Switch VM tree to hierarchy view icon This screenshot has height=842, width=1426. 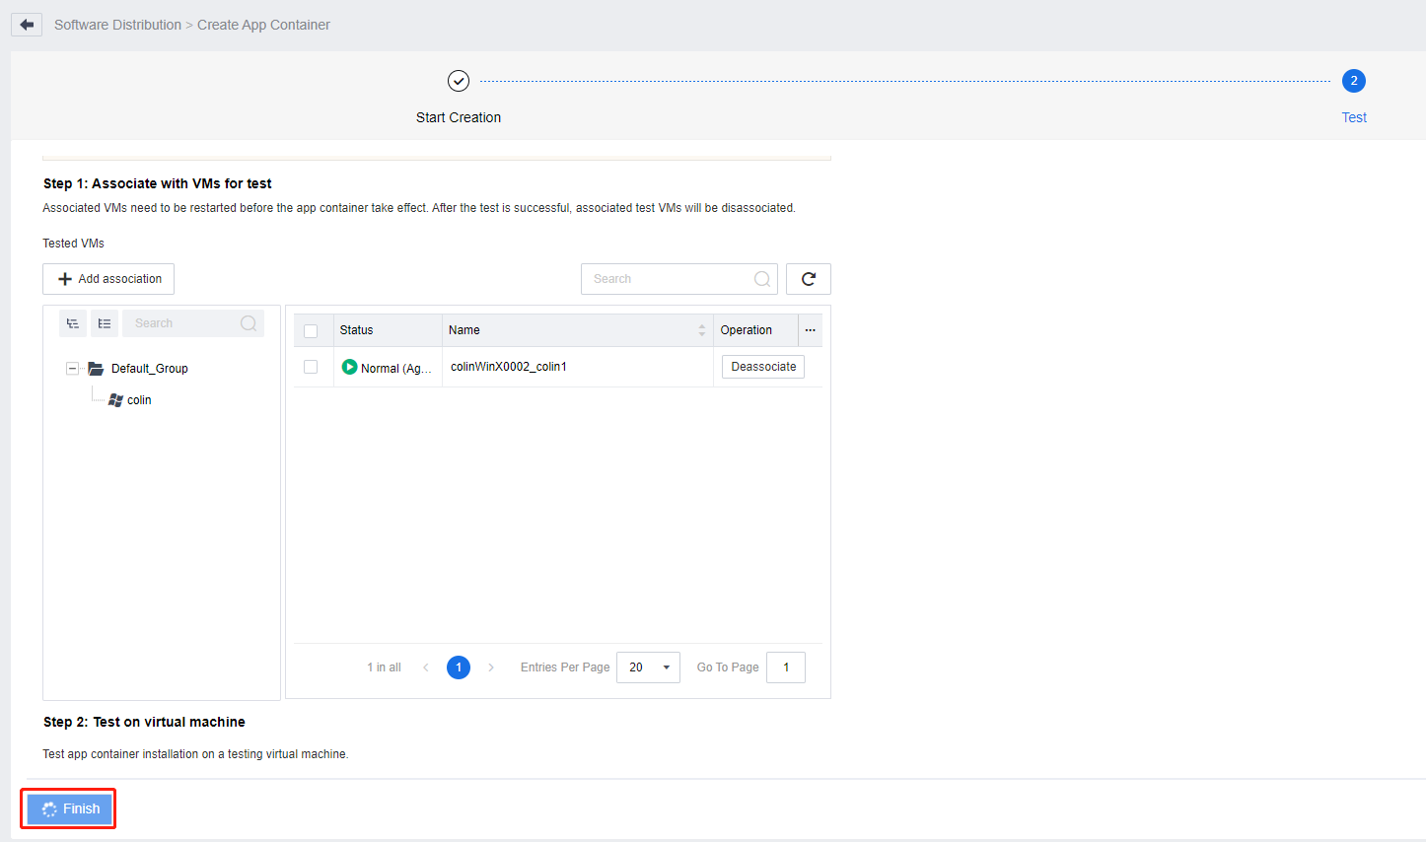coord(73,323)
